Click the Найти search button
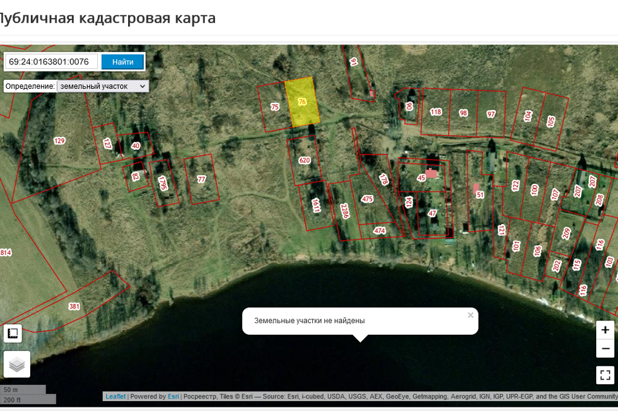The width and height of the screenshot is (618, 412). [x=122, y=62]
